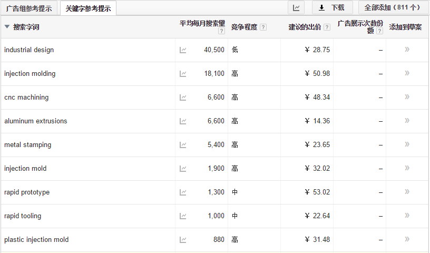Viewport: 430px width, 253px height.
Task: Open the chart view button in toolbar
Action: click(x=296, y=8)
